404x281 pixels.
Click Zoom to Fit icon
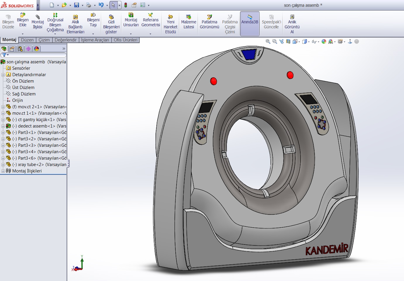(268, 41)
